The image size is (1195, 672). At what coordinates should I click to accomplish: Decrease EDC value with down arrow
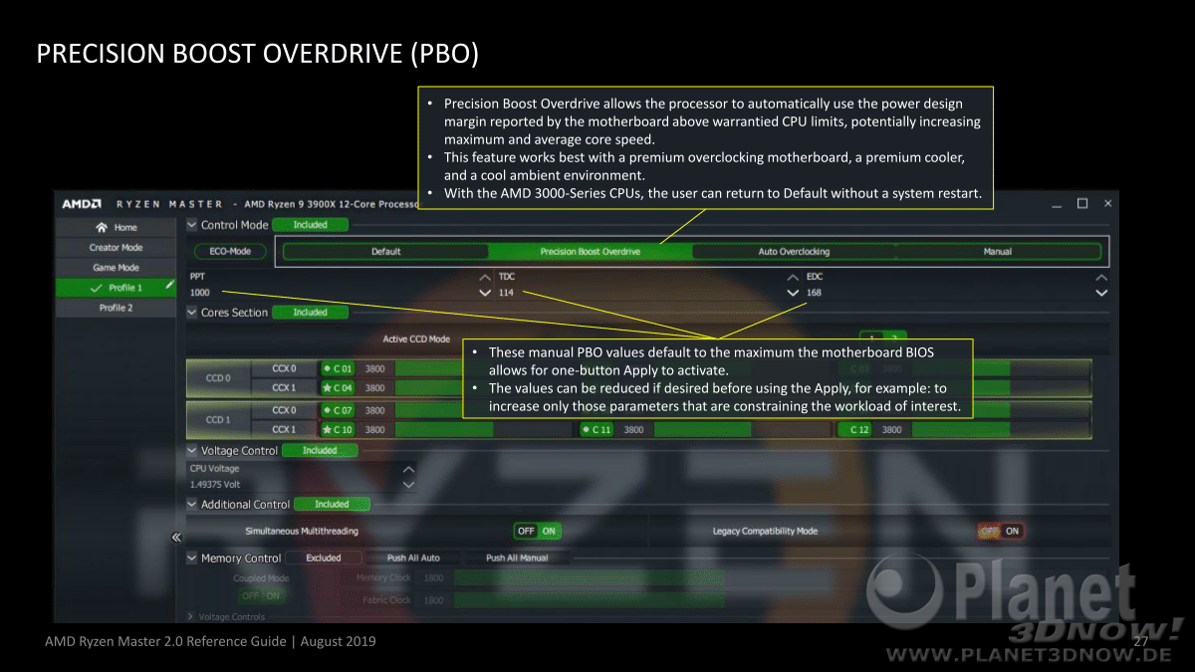[x=1101, y=293]
